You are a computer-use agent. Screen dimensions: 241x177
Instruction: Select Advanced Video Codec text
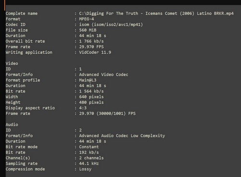point(103,75)
